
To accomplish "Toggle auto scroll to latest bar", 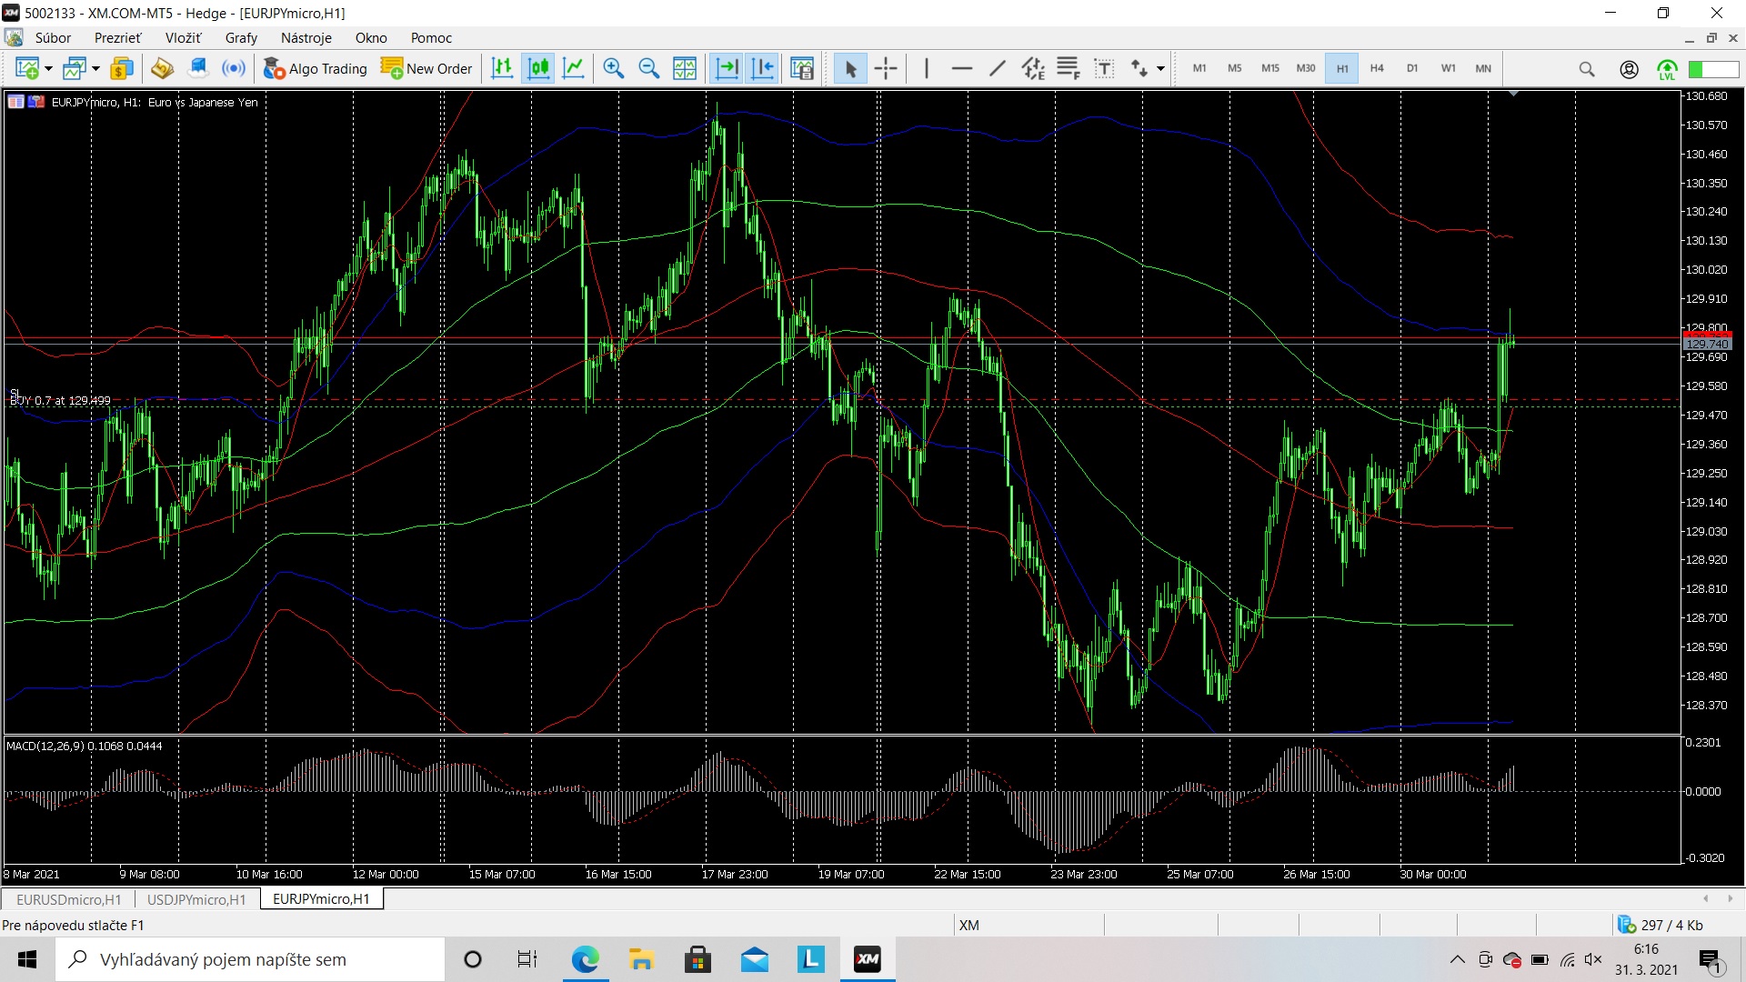I will [727, 68].
